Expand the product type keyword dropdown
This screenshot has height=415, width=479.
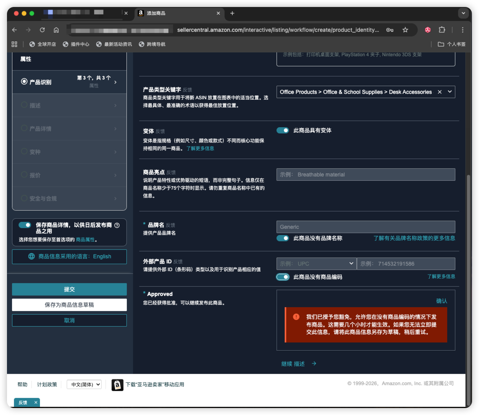(450, 92)
